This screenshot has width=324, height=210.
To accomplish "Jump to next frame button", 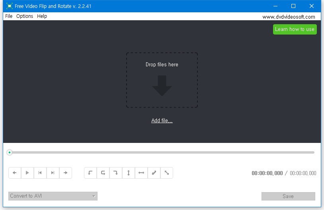I will click(53, 173).
